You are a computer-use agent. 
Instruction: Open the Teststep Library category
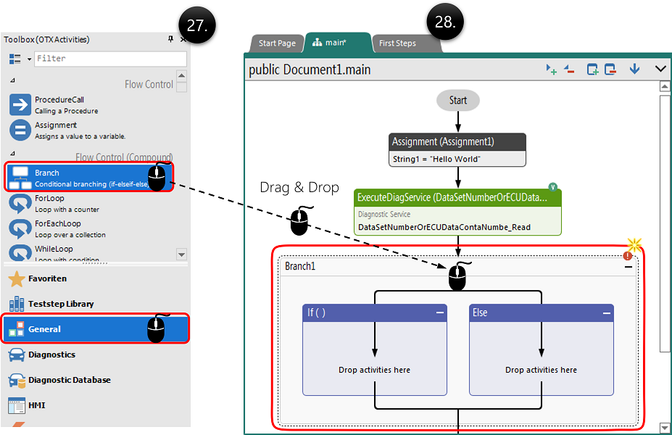(x=61, y=304)
